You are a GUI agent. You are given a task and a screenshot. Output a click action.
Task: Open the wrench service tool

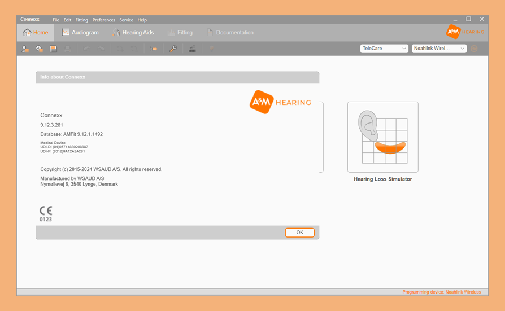point(173,49)
